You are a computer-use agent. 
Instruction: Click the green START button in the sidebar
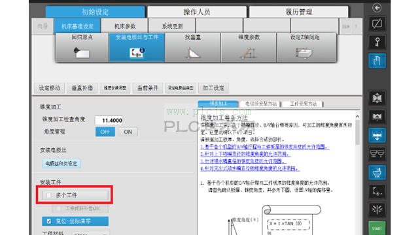pyautogui.click(x=377, y=228)
